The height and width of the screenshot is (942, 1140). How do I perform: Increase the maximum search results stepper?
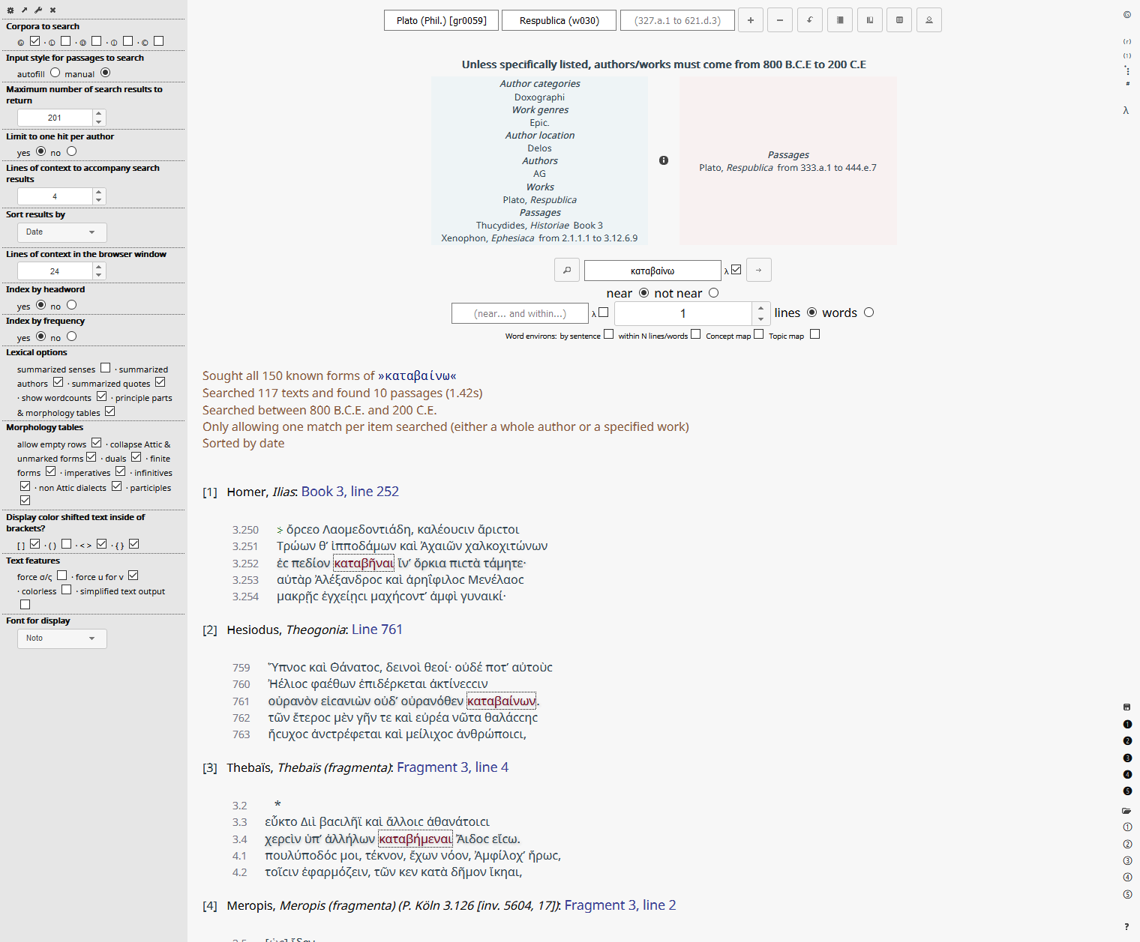click(x=99, y=114)
